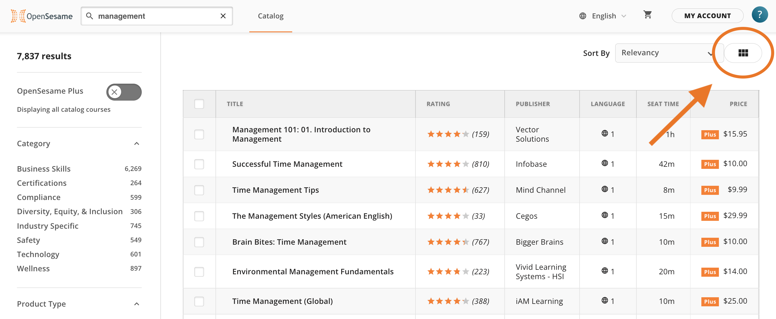Select Brain Bites: Time Management checkbox
776x319 pixels.
pos(199,242)
